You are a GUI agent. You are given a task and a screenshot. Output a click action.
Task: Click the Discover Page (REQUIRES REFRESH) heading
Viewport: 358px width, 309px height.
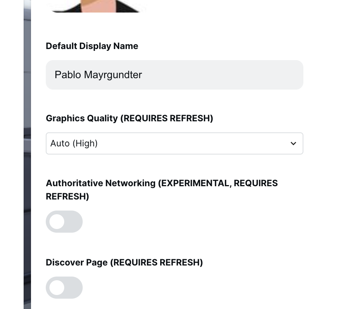(124, 263)
